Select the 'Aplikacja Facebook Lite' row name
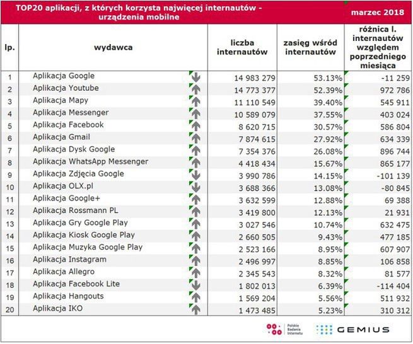The width and height of the screenshot is (413, 344). pos(76,284)
